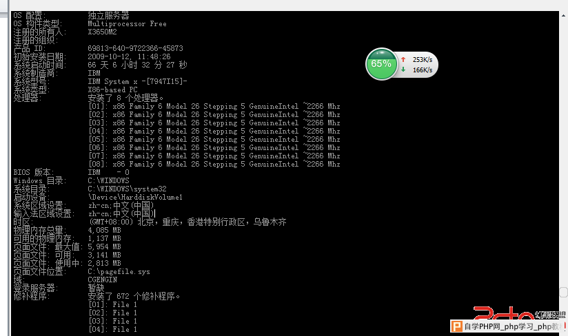Click system directory 'C:\WINDOWS\system32'

coord(127,189)
